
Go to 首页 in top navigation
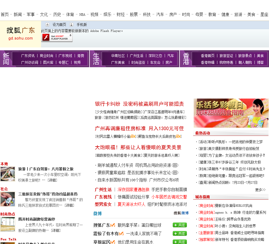(x=5, y=15)
